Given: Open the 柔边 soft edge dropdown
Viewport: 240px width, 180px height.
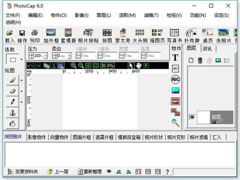Looking at the screenshot, I should (x=69, y=56).
